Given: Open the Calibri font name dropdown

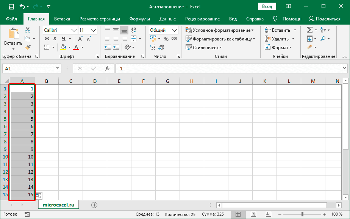Looking at the screenshot, I should point(74,30).
